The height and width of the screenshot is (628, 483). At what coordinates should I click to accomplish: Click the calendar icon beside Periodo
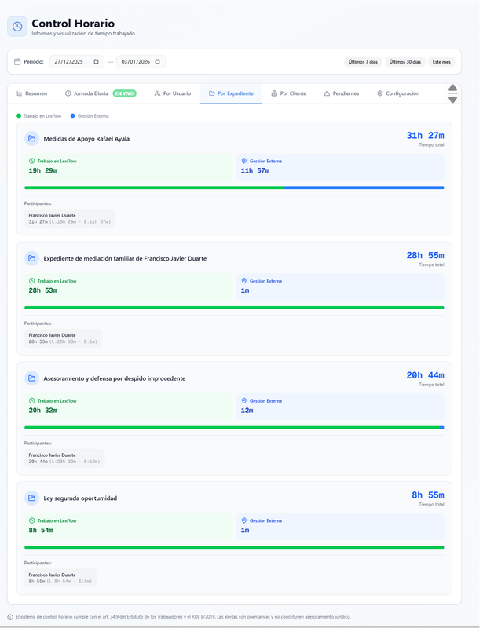pyautogui.click(x=17, y=62)
